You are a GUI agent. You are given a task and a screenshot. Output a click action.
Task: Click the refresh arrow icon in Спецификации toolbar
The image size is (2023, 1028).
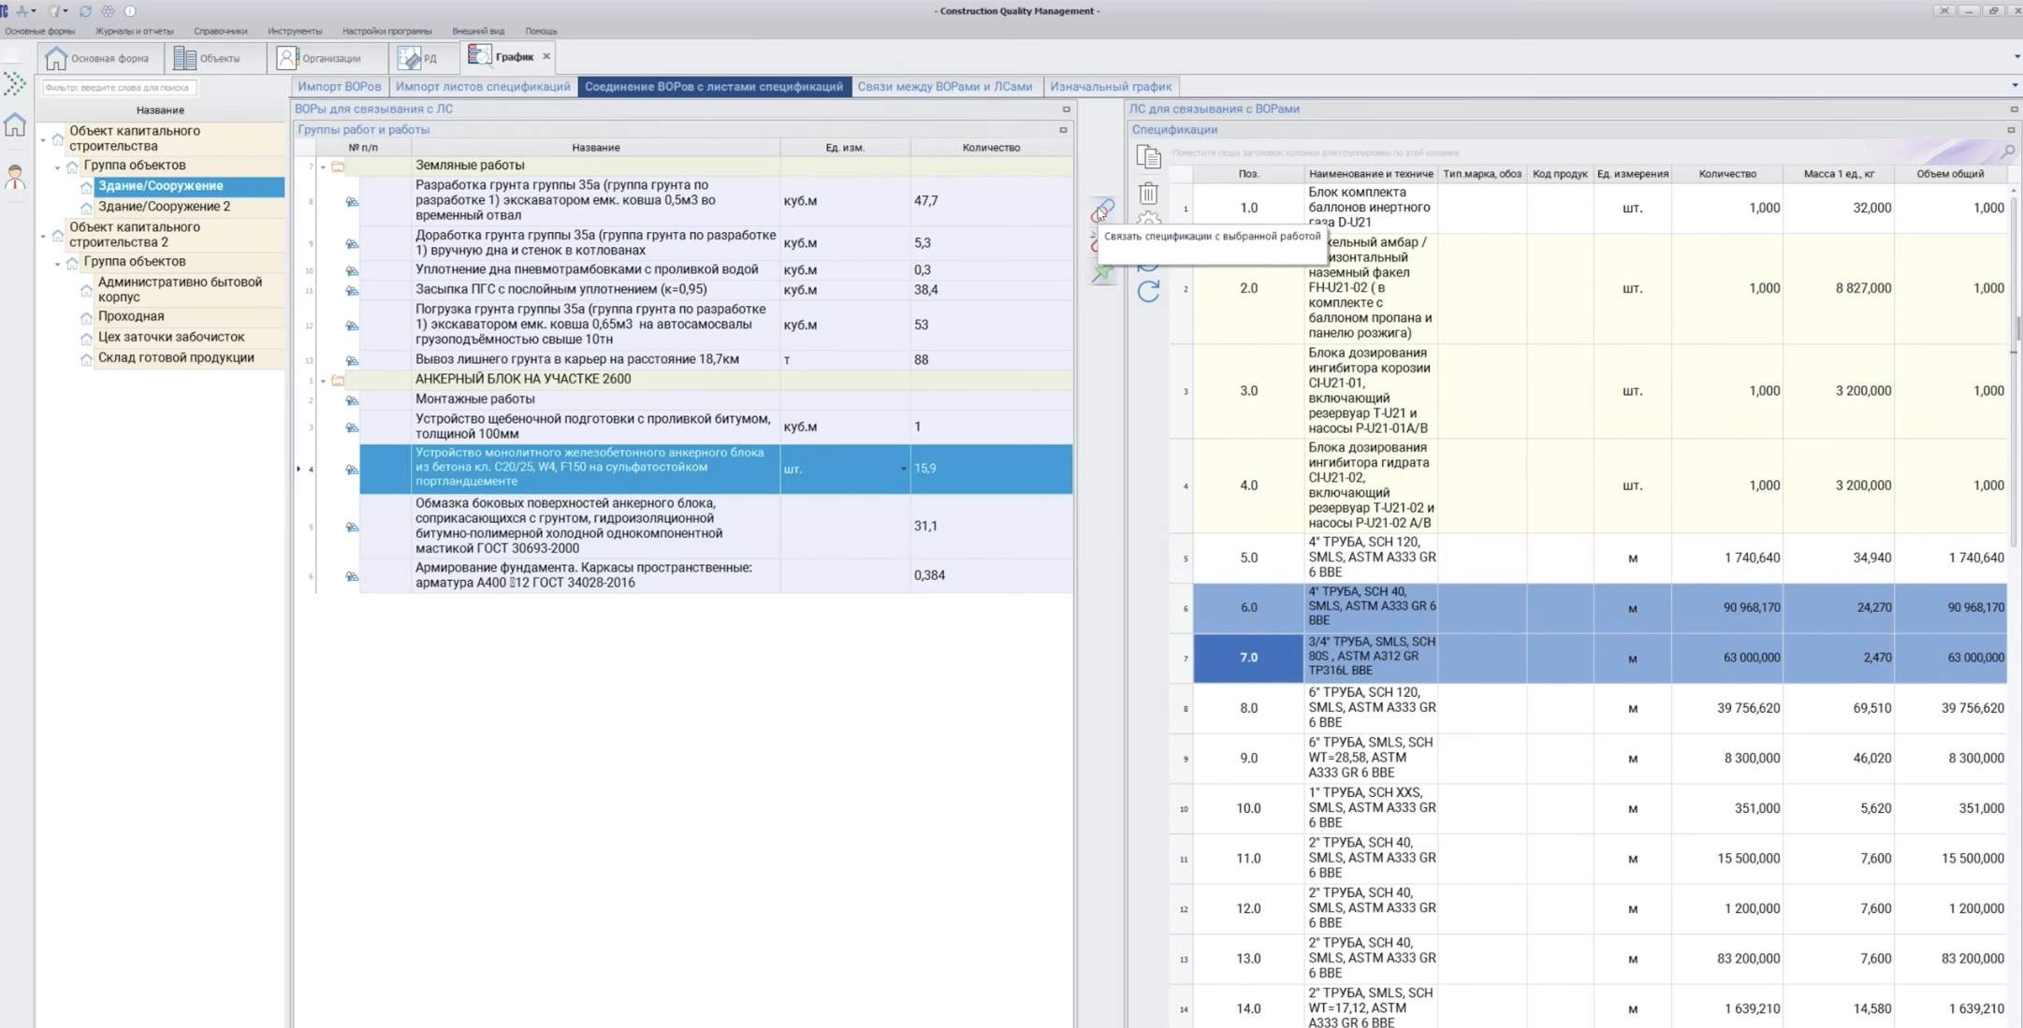[1148, 291]
